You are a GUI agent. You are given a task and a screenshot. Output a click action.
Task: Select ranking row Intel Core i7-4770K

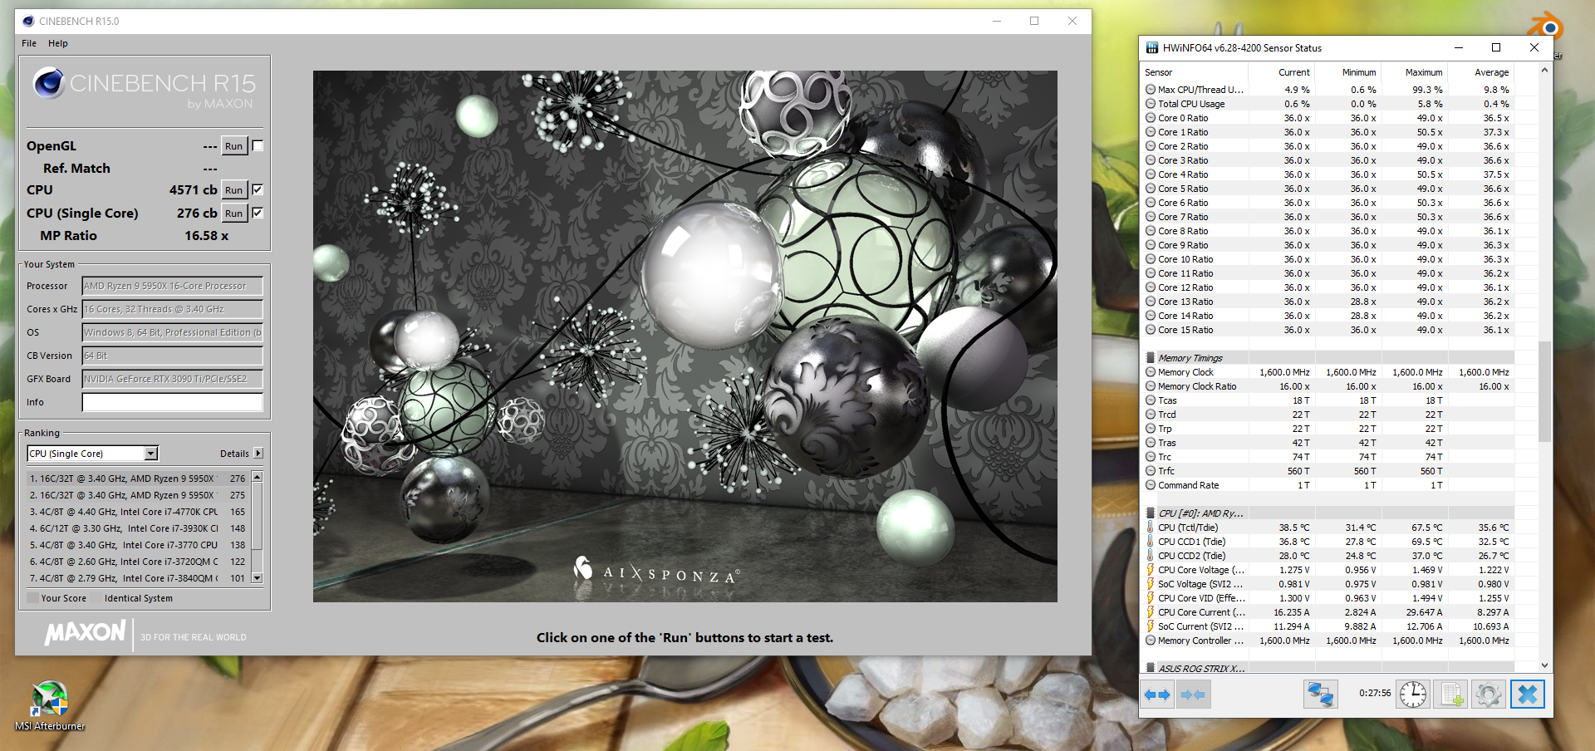139,512
